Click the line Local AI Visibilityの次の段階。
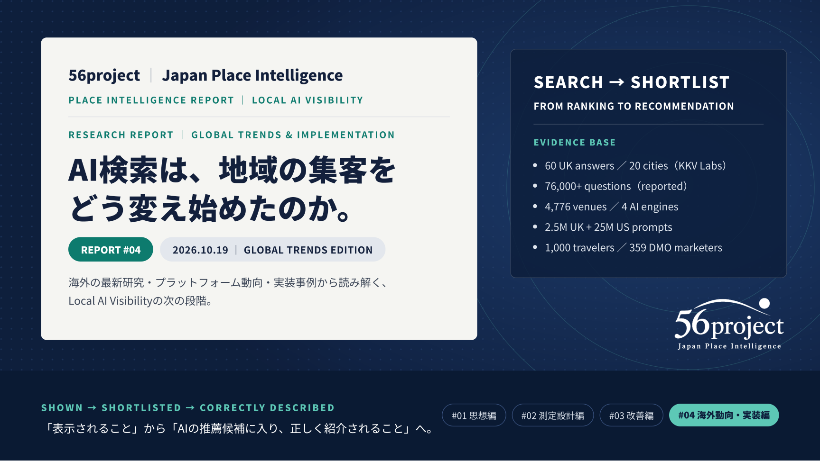The image size is (820, 461). pos(141,301)
